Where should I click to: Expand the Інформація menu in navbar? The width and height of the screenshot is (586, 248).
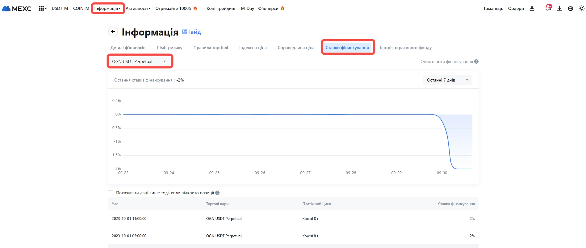point(107,8)
